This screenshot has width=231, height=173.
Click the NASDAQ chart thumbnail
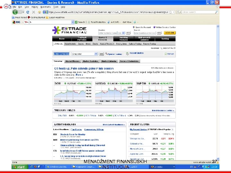coord(114,94)
